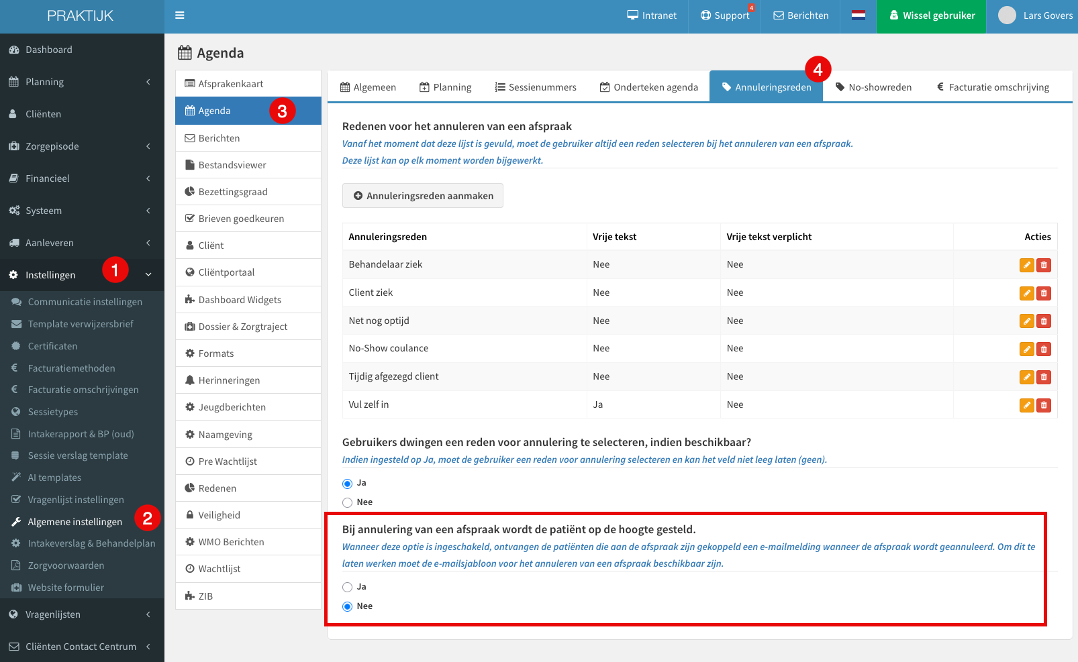Expand the Financieel sidebar menu

point(82,178)
